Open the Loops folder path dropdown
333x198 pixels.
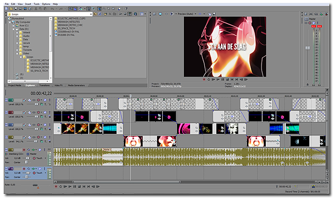coord(91,14)
